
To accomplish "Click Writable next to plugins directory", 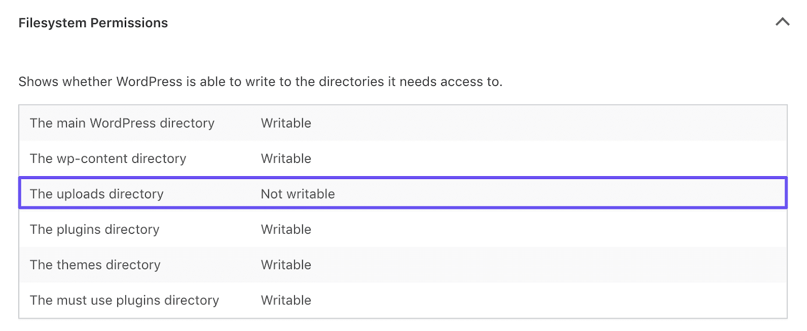I will (x=286, y=229).
